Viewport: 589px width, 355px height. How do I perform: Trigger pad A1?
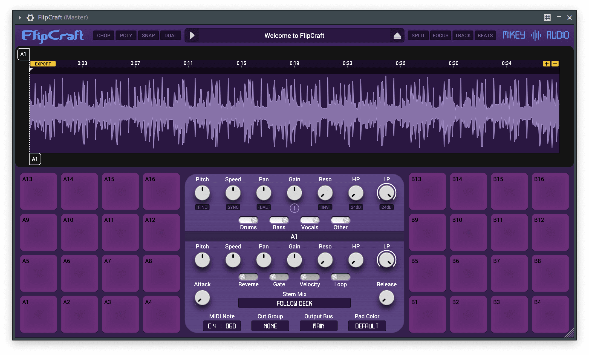(39, 314)
